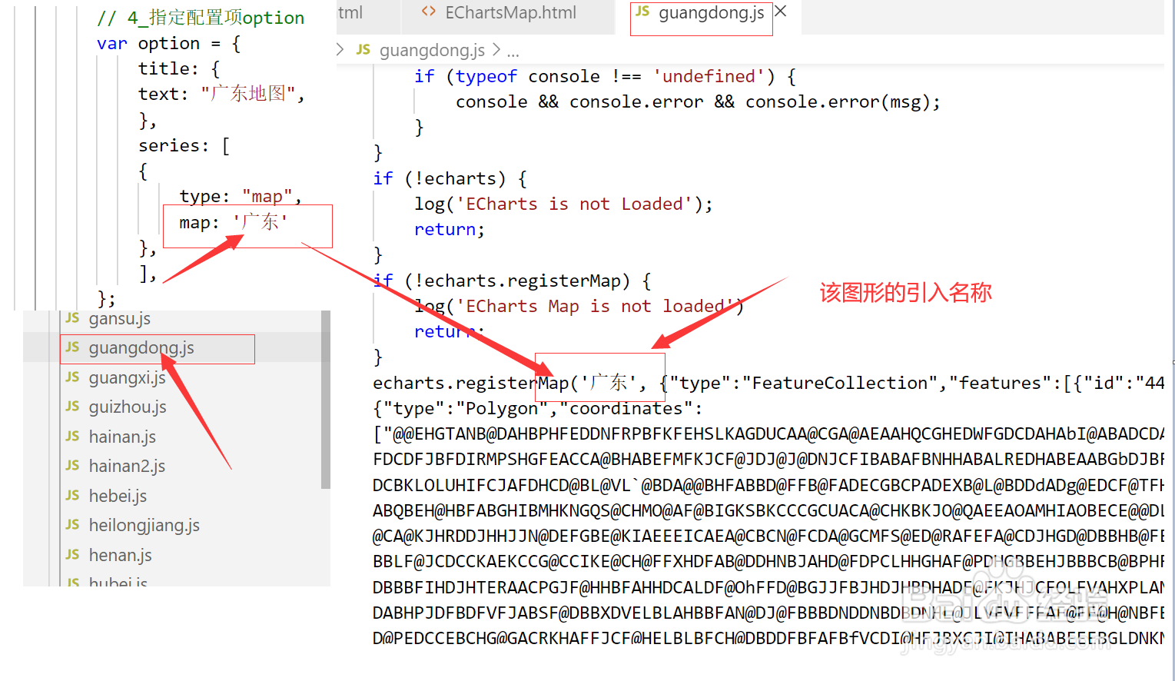Open hainan.js in the file list
The image size is (1175, 681).
pyautogui.click(x=122, y=437)
